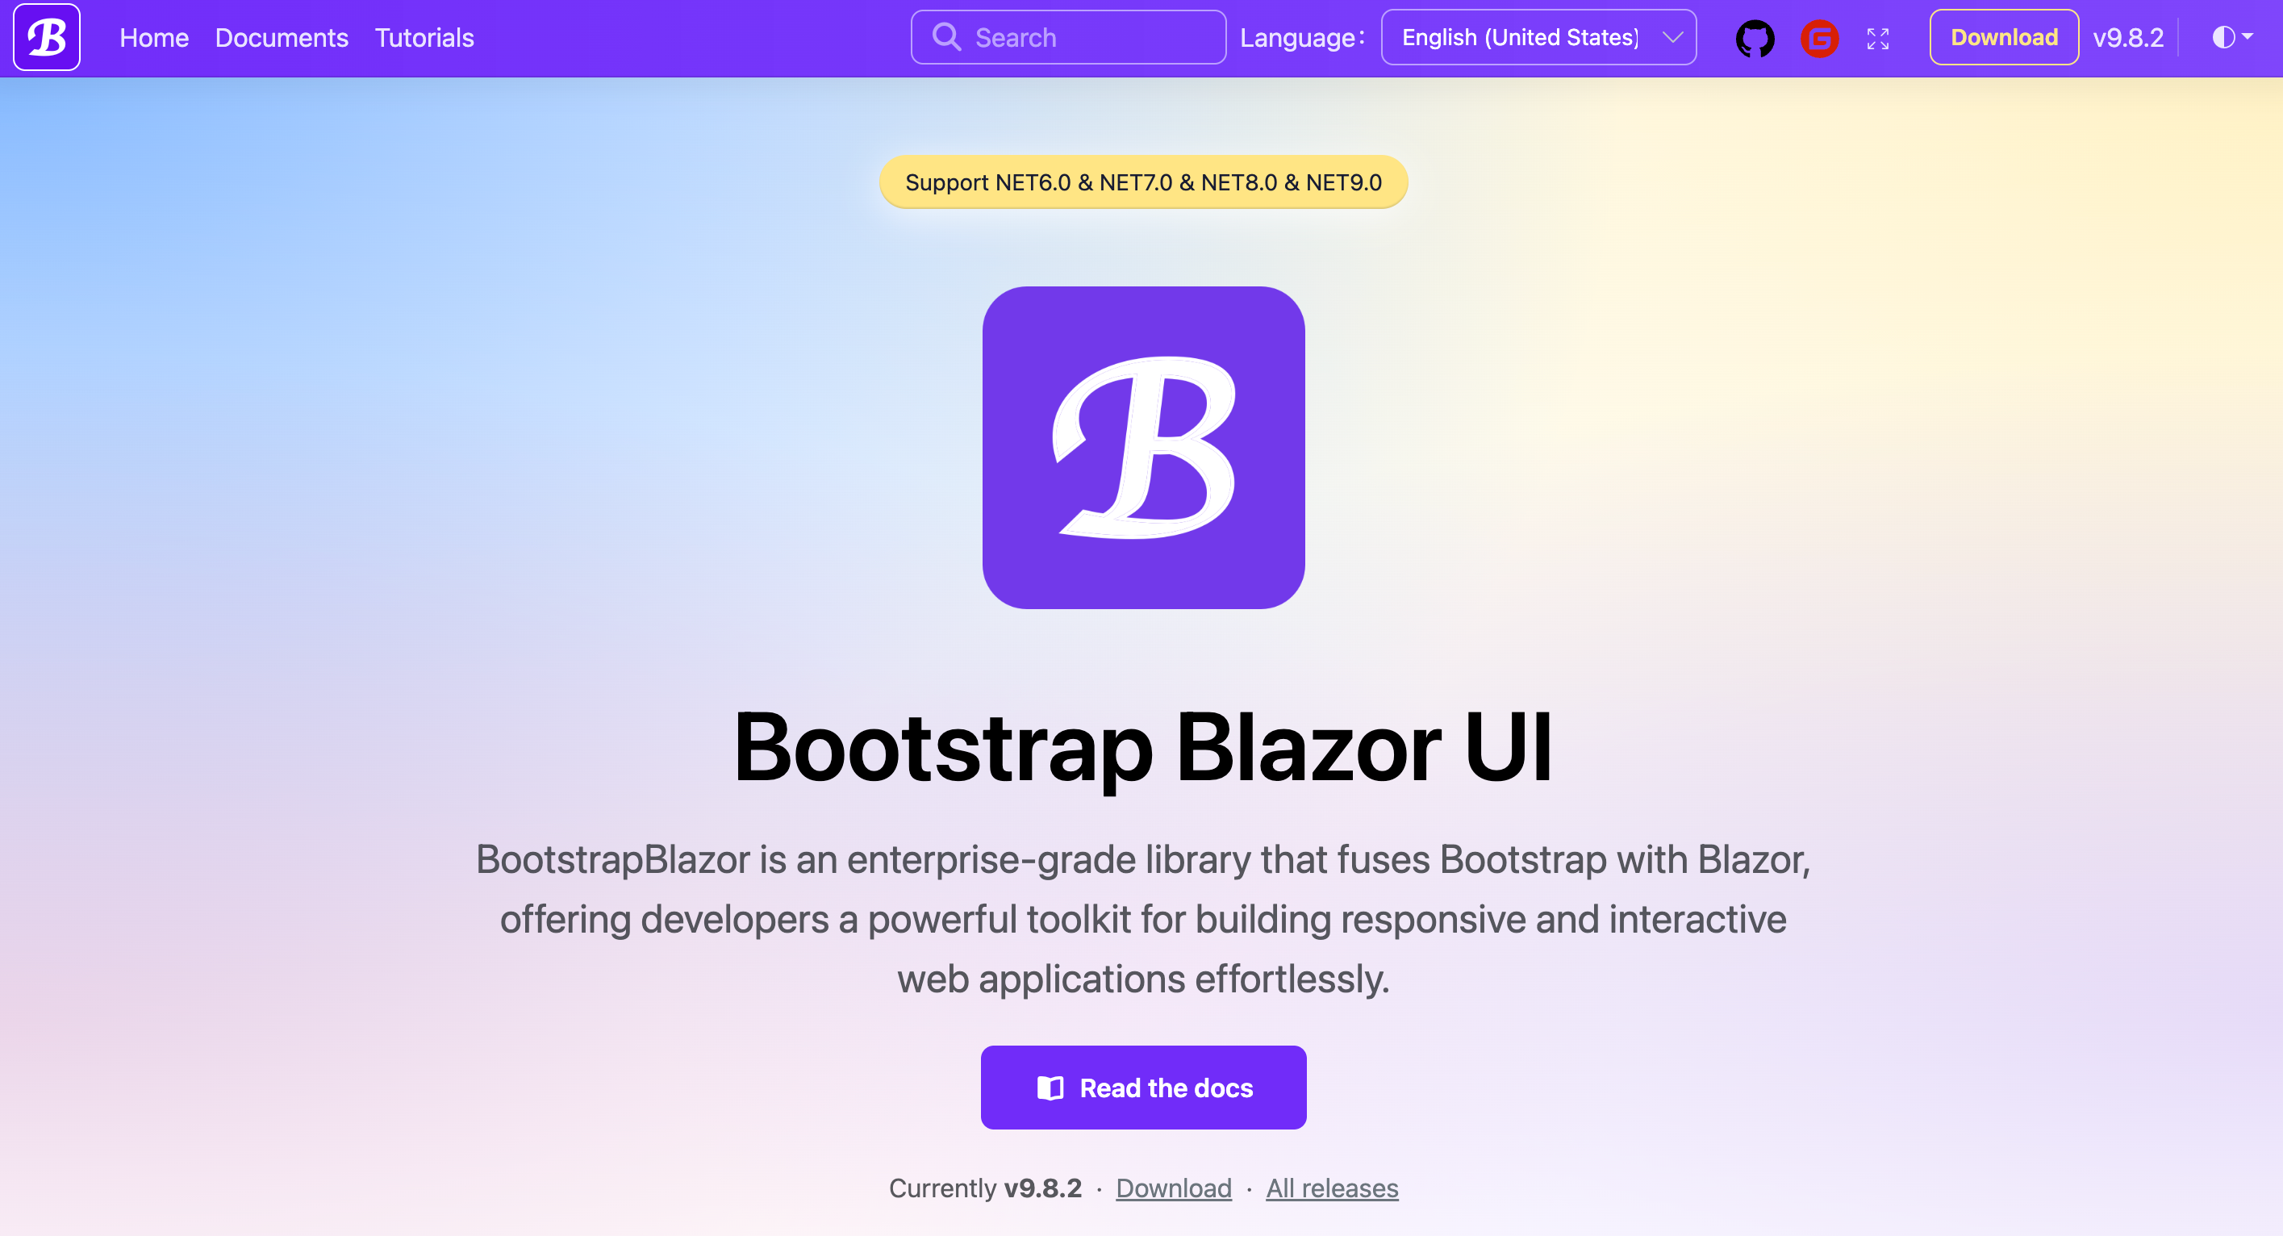2283x1236 pixels.
Task: Open the Tutorials menu item
Action: point(424,37)
